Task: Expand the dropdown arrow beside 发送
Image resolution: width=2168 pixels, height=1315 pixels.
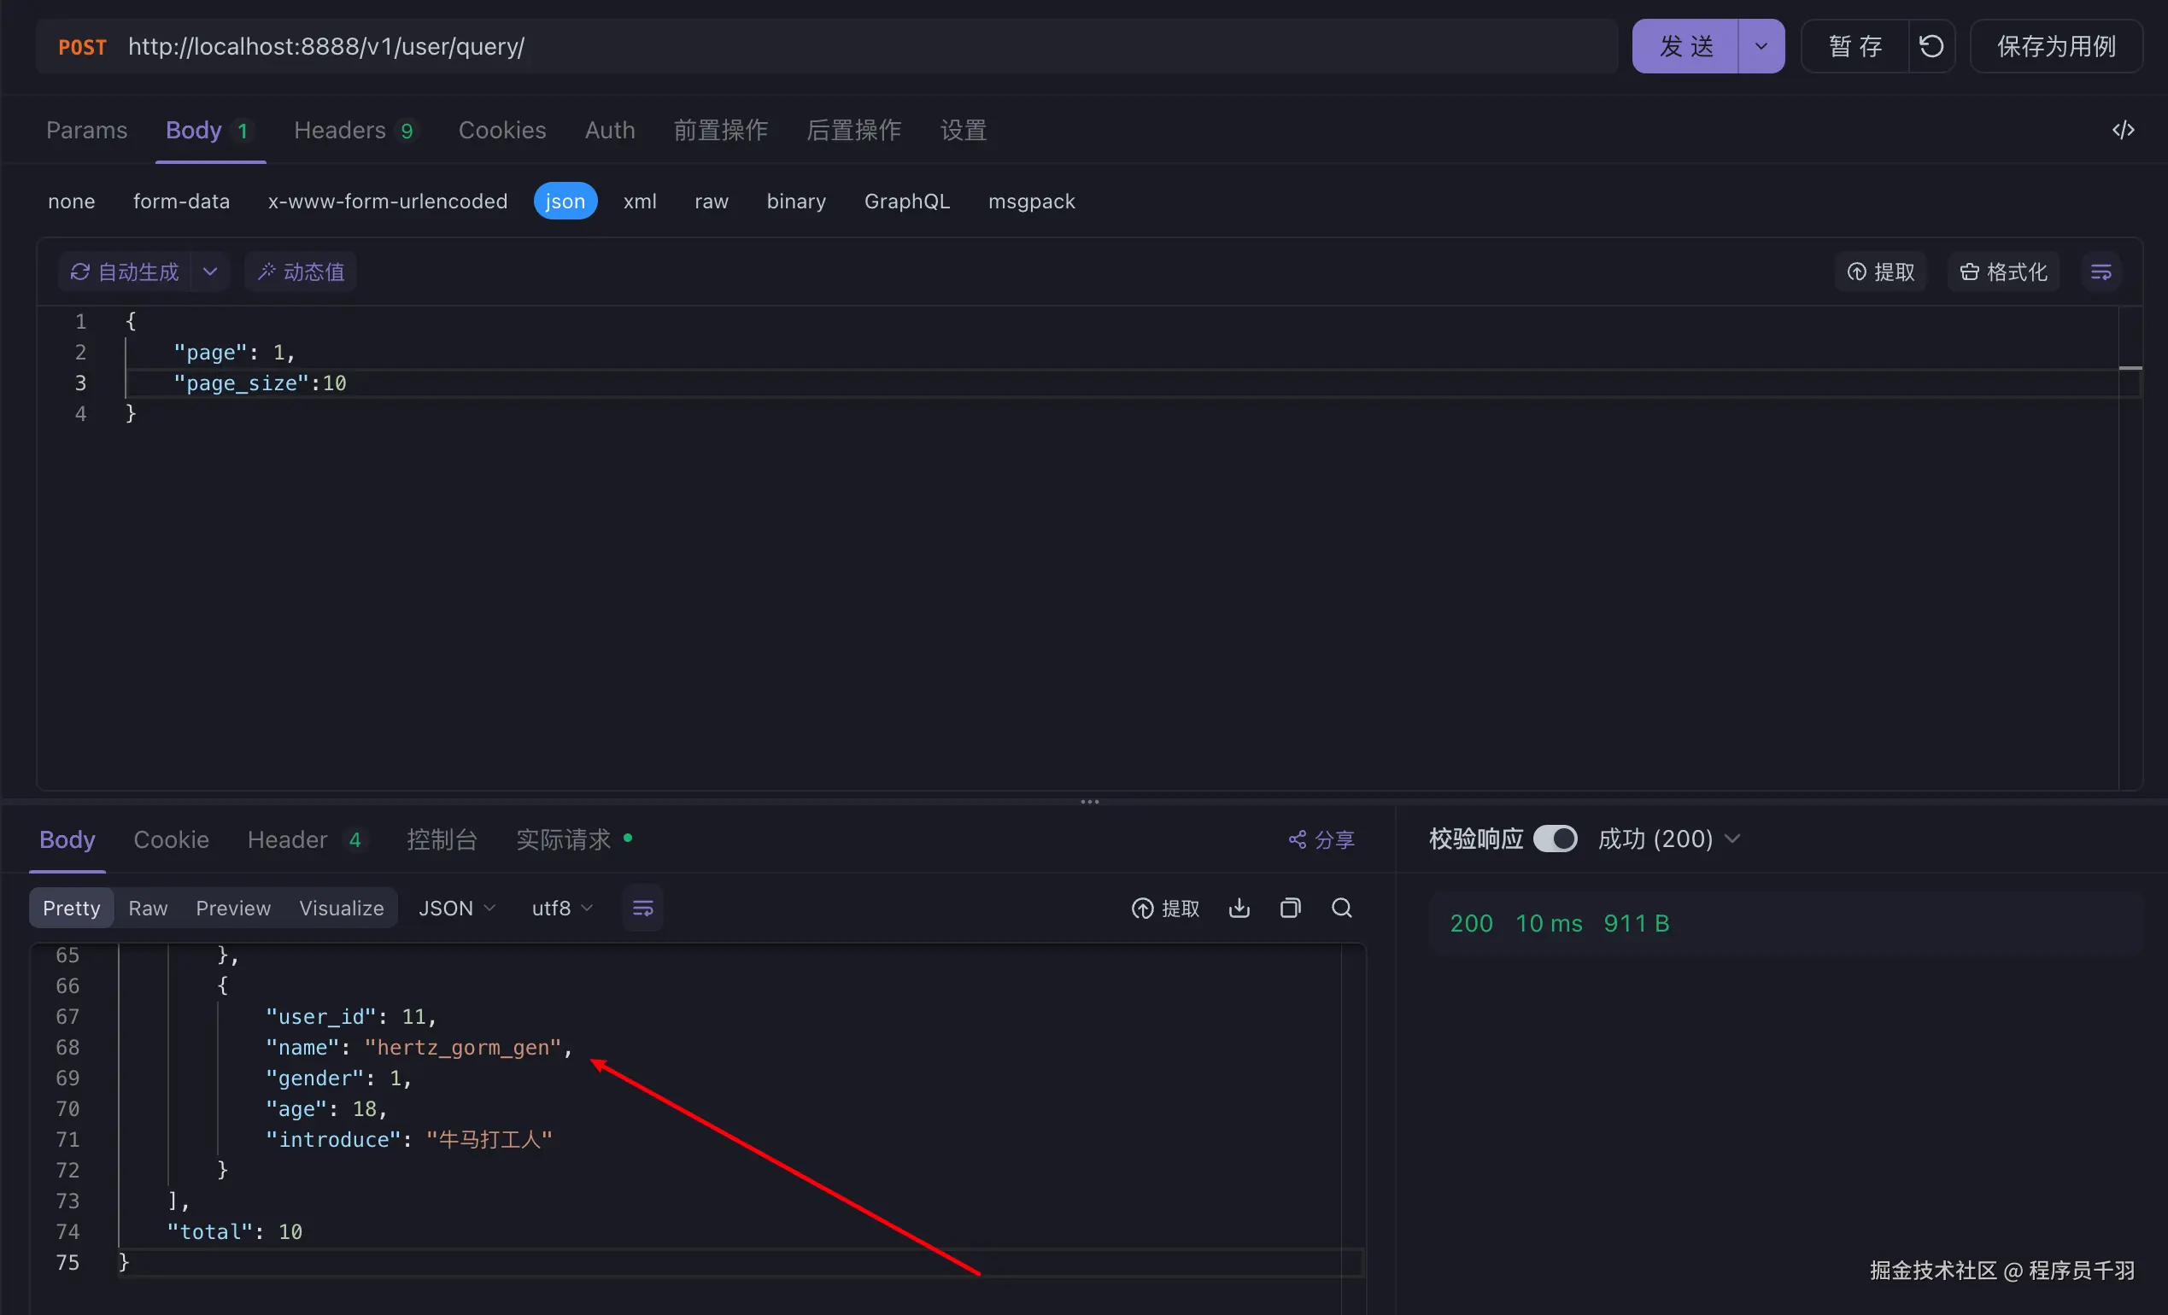Action: (1761, 46)
